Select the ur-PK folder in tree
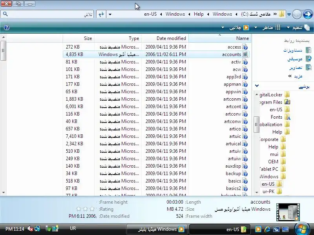 (x=268, y=192)
